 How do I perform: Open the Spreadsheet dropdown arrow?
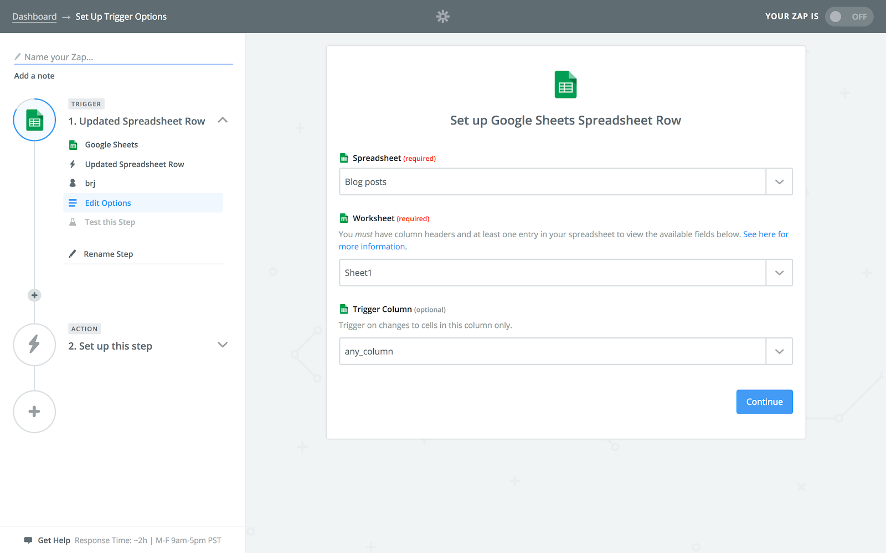779,182
